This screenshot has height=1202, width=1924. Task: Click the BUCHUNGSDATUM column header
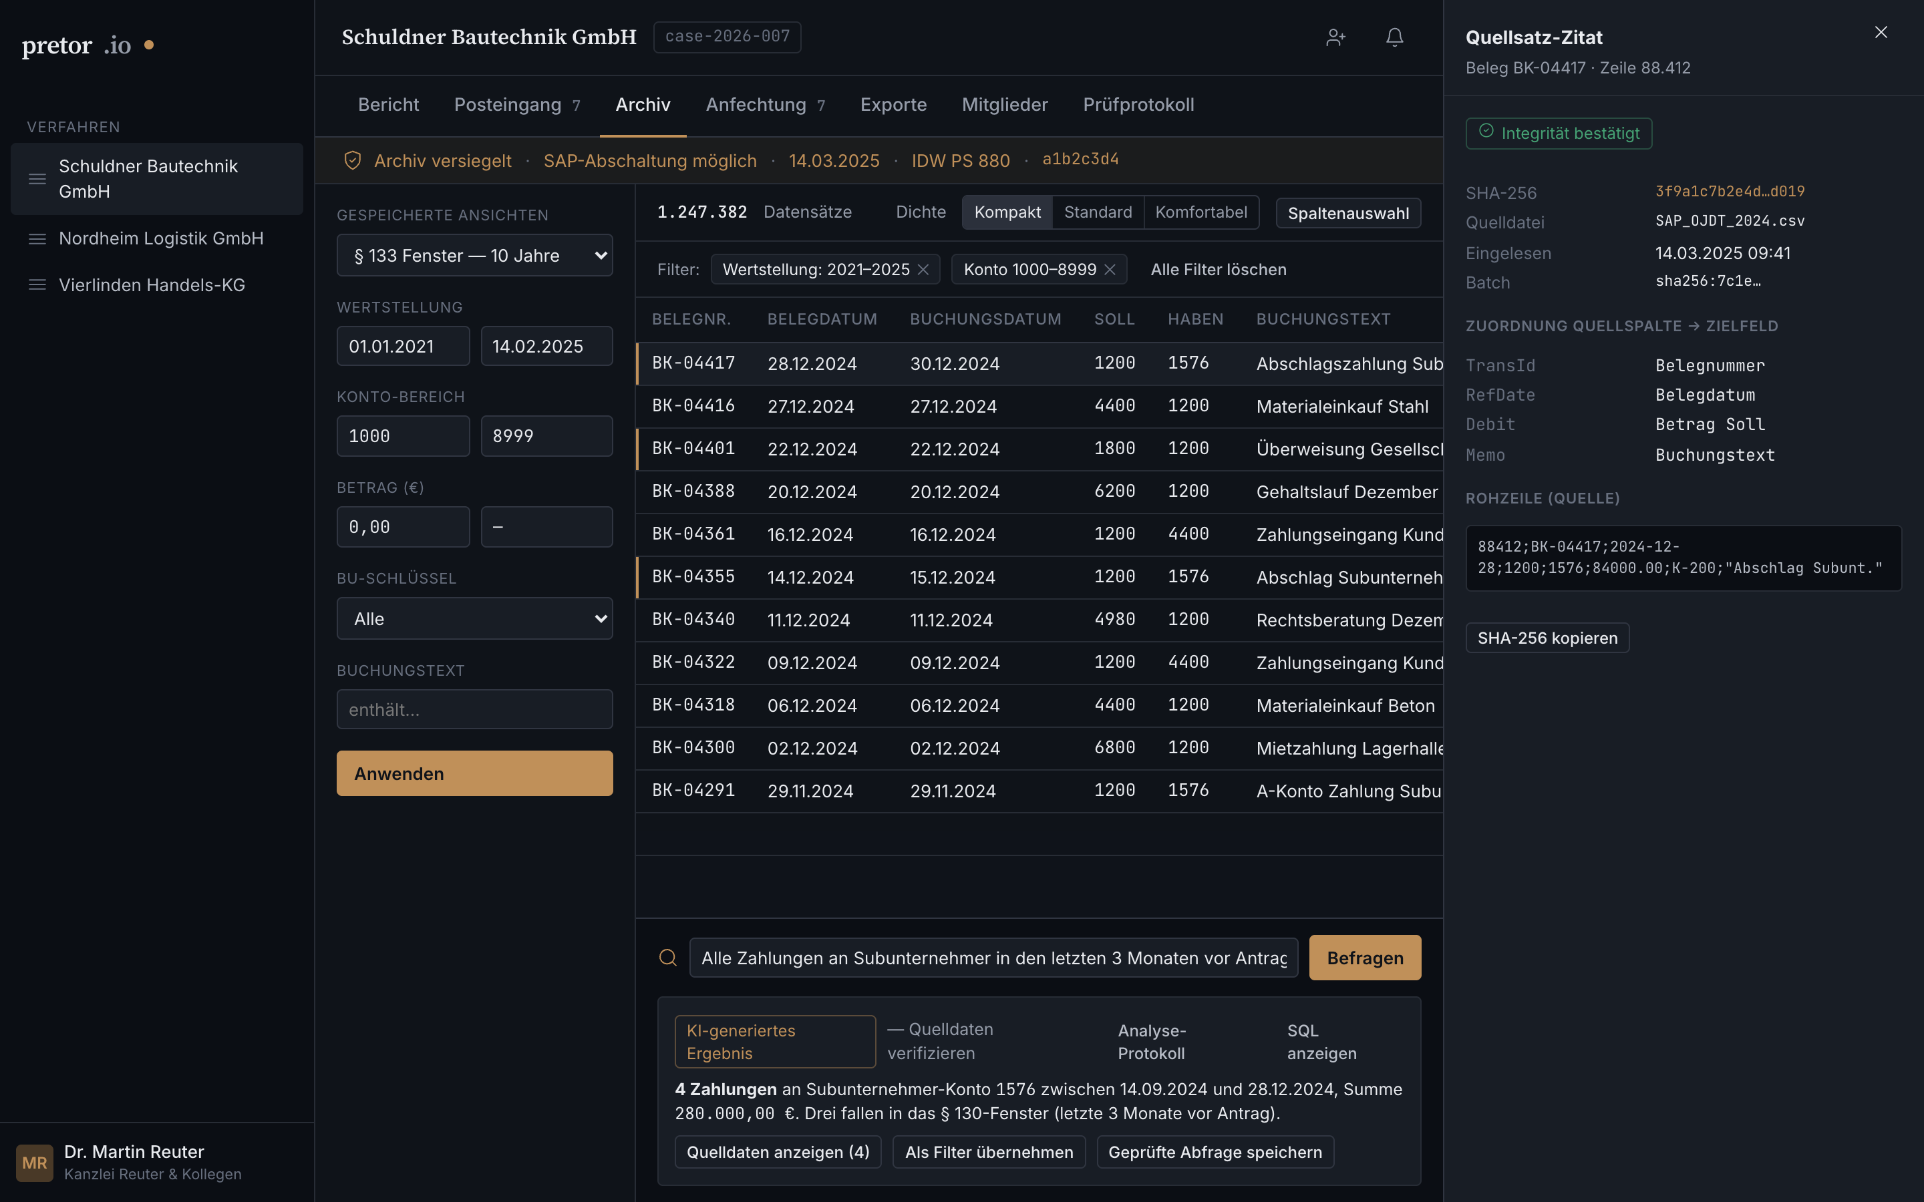(985, 320)
